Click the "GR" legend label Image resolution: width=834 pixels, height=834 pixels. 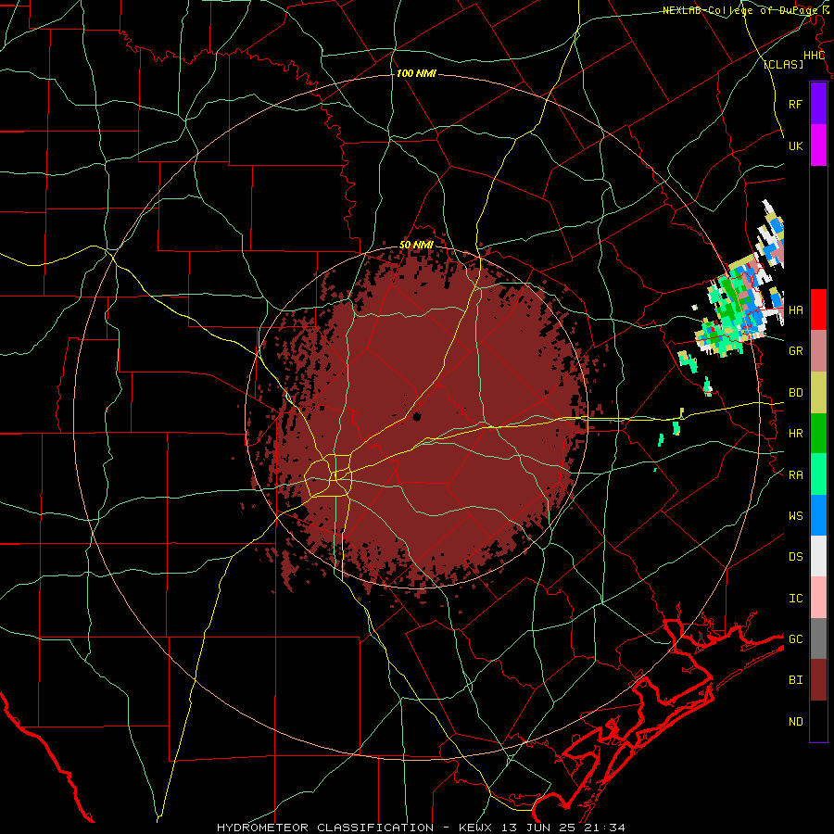coord(795,351)
